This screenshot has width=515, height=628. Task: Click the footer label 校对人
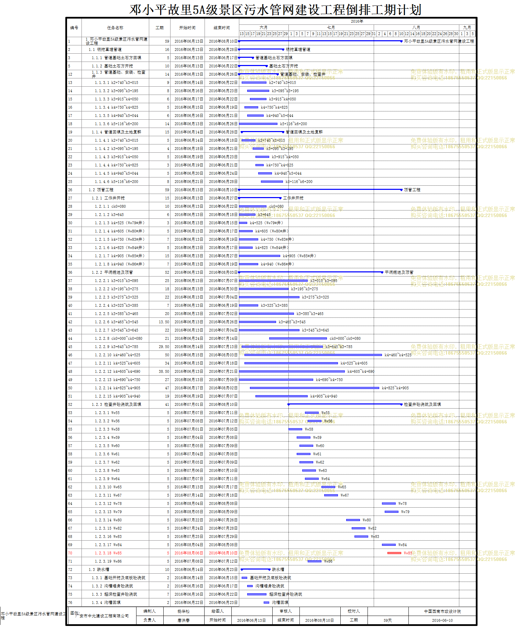point(354,611)
